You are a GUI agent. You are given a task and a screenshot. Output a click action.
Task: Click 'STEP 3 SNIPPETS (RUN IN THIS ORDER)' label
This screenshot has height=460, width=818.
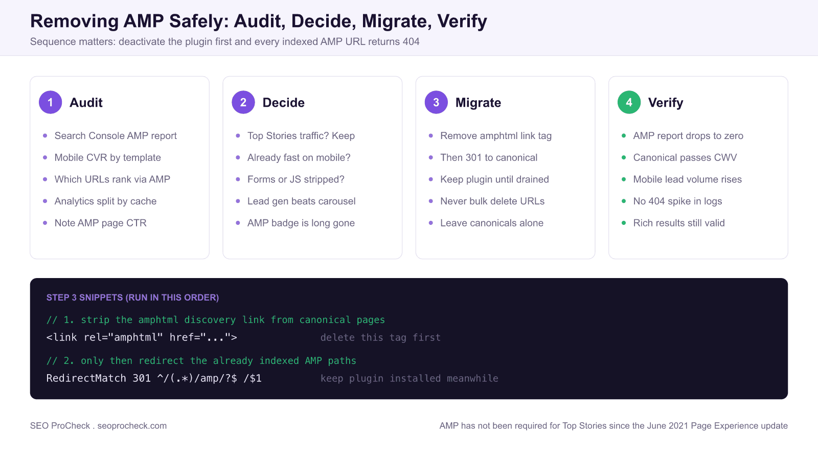(132, 297)
